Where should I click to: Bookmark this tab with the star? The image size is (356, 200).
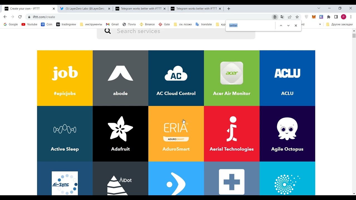[297, 17]
